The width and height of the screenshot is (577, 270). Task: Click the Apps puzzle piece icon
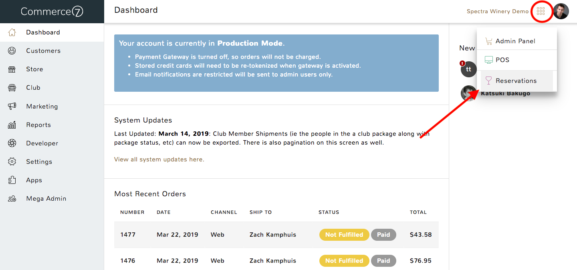[x=12, y=180]
